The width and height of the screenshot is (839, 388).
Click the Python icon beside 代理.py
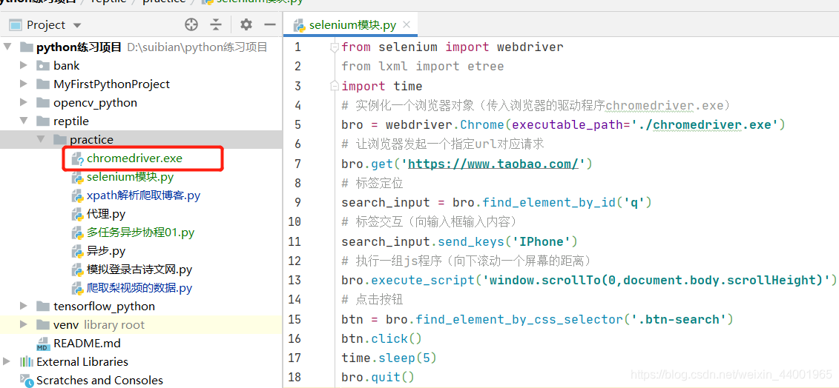point(78,214)
